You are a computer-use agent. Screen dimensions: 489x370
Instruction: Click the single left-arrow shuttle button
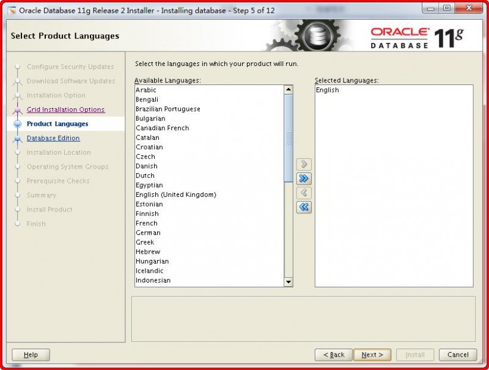tap(303, 193)
